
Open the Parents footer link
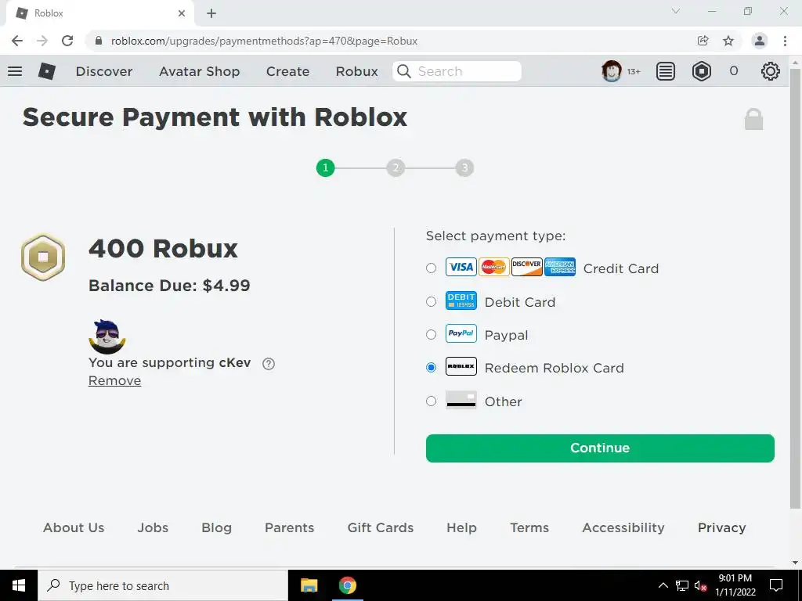pos(290,527)
